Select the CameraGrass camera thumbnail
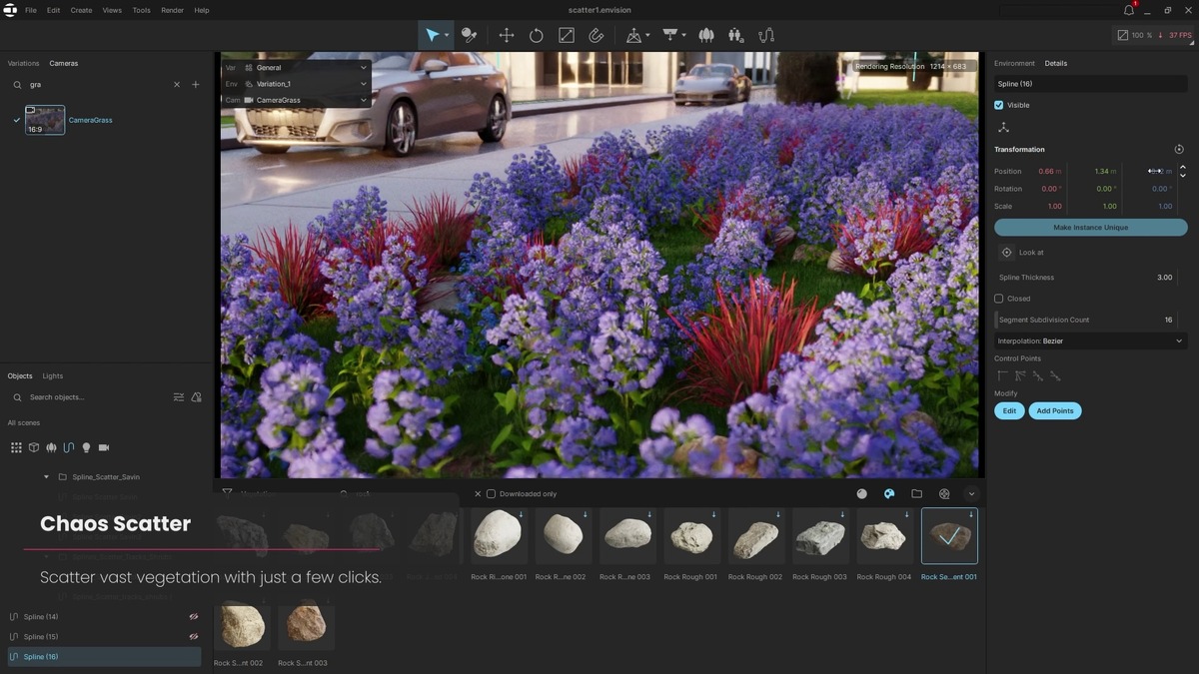The image size is (1199, 674). click(x=45, y=120)
